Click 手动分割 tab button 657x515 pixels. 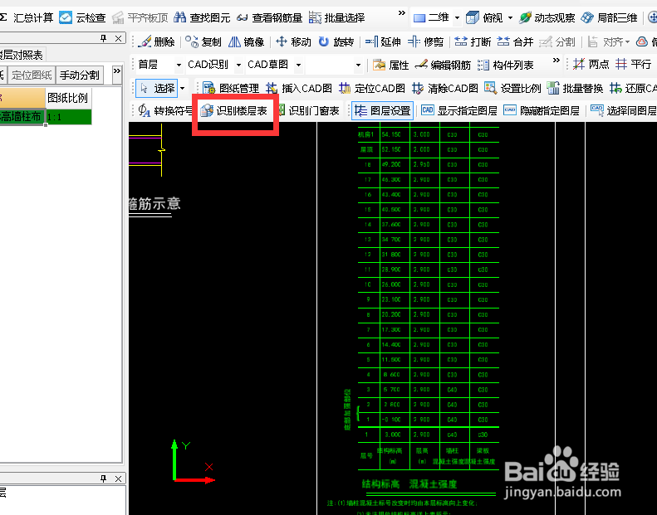[80, 75]
